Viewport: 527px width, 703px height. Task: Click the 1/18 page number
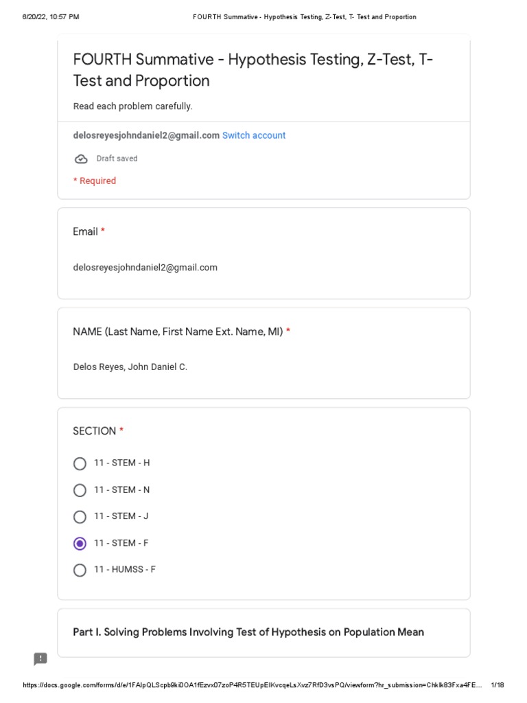coord(497,686)
